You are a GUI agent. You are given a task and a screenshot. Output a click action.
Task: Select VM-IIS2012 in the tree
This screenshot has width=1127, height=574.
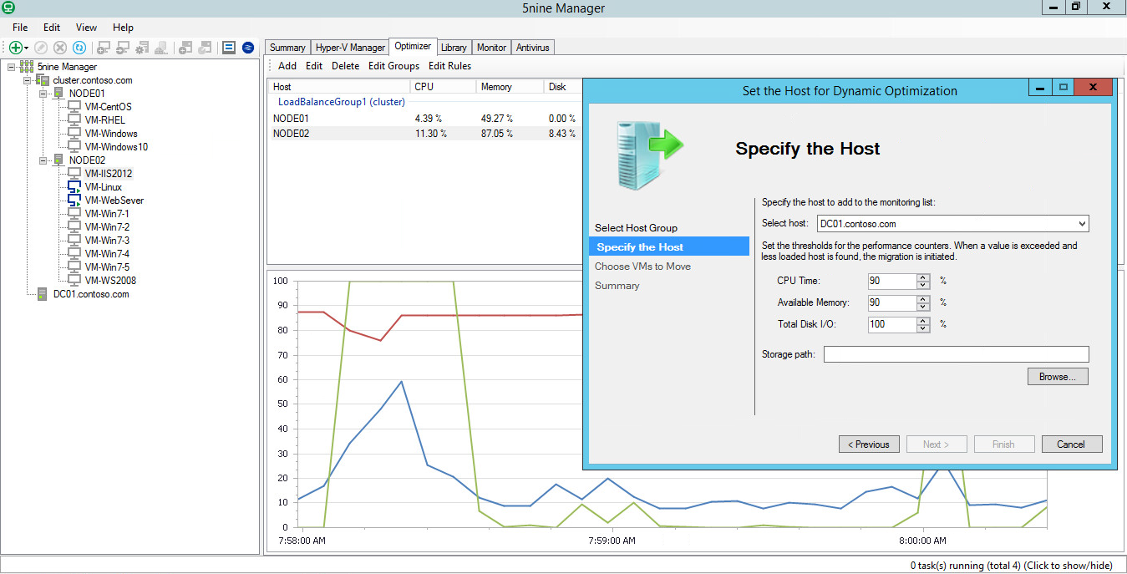click(109, 174)
